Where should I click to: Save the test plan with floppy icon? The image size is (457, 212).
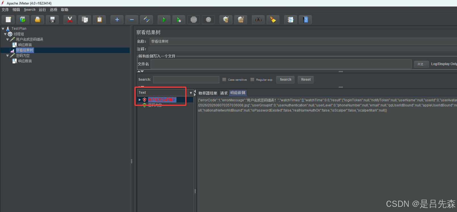click(52, 20)
